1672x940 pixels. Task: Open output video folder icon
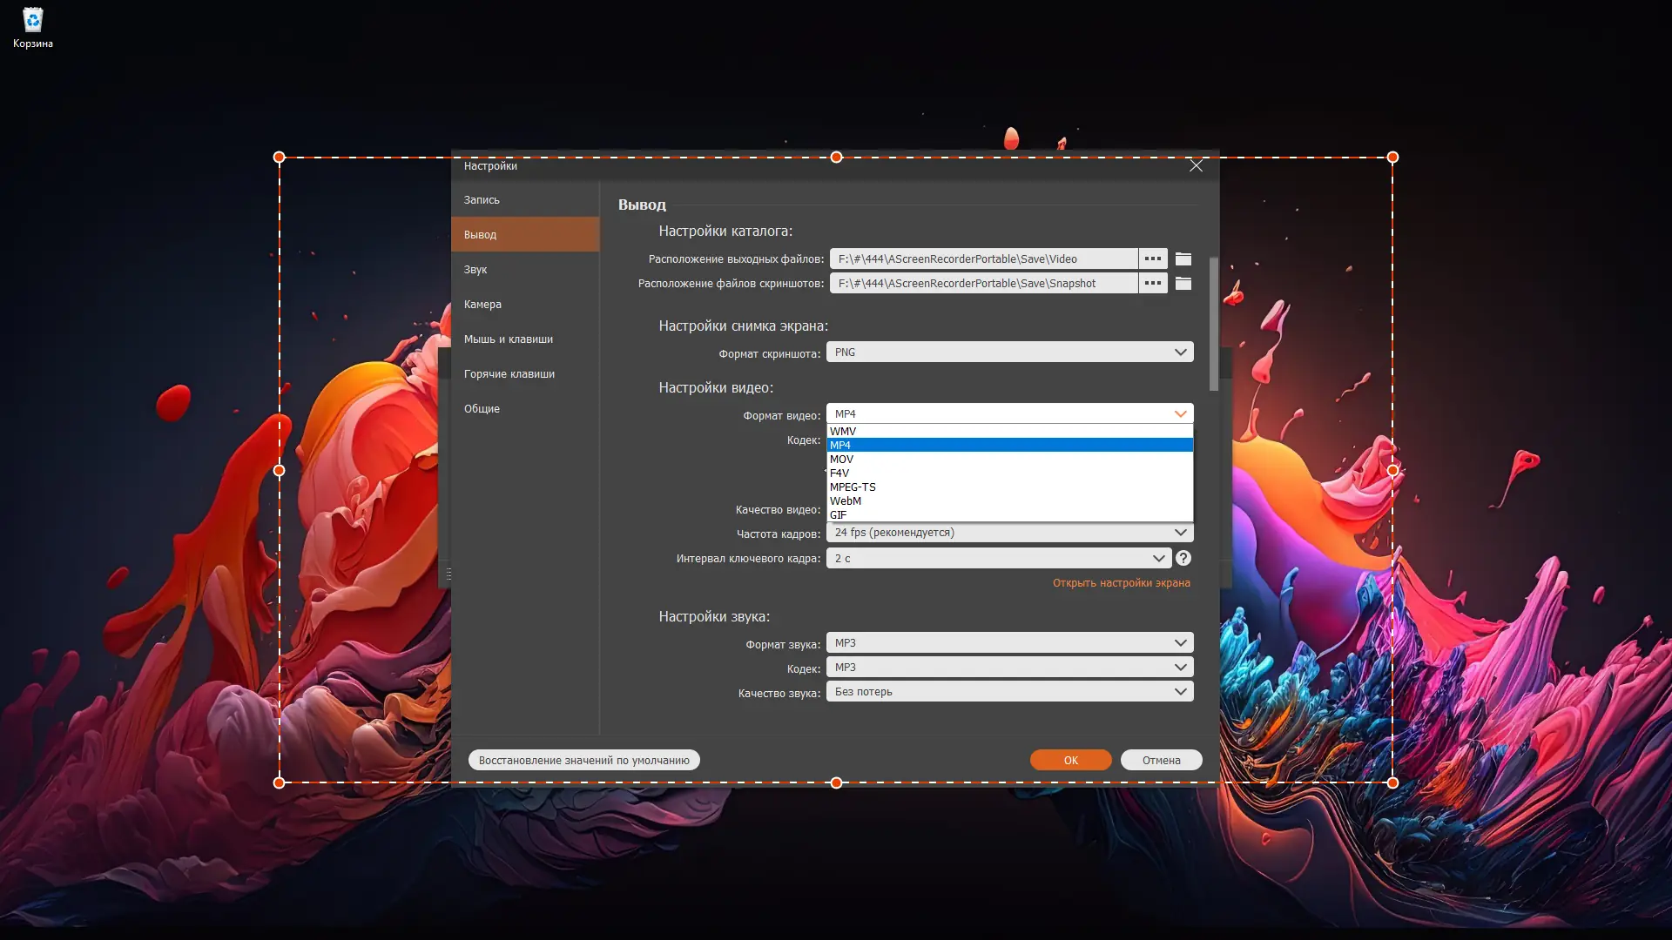coord(1183,258)
